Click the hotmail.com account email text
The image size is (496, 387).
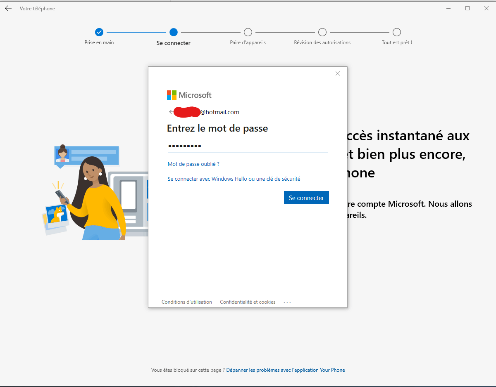coord(207,112)
